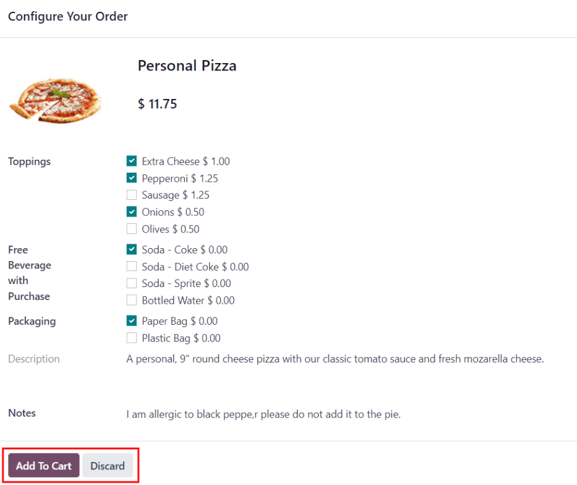Image resolution: width=577 pixels, height=485 pixels.
Task: Select Soda - Diet Coke as free beverage
Action: [x=131, y=266]
